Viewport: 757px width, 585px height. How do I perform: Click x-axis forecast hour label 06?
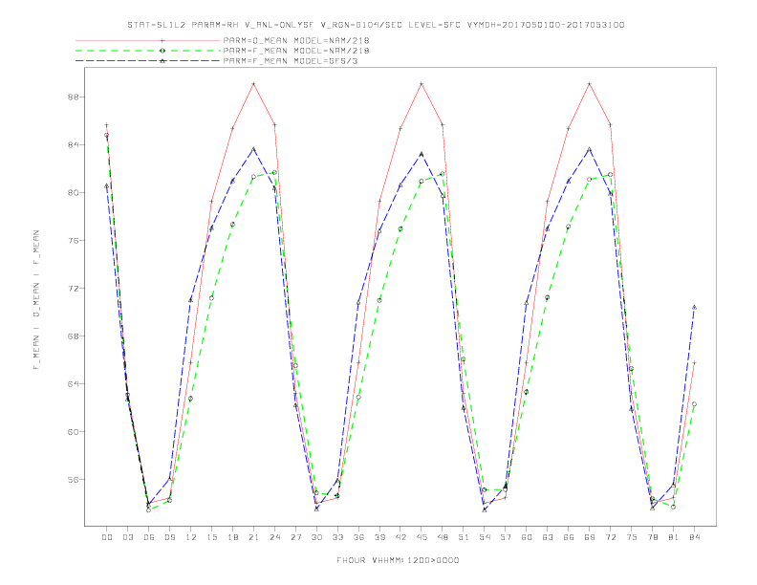point(149,537)
